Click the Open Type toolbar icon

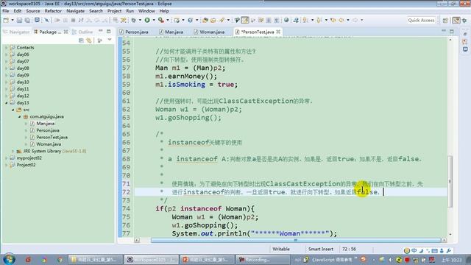click(205, 20)
